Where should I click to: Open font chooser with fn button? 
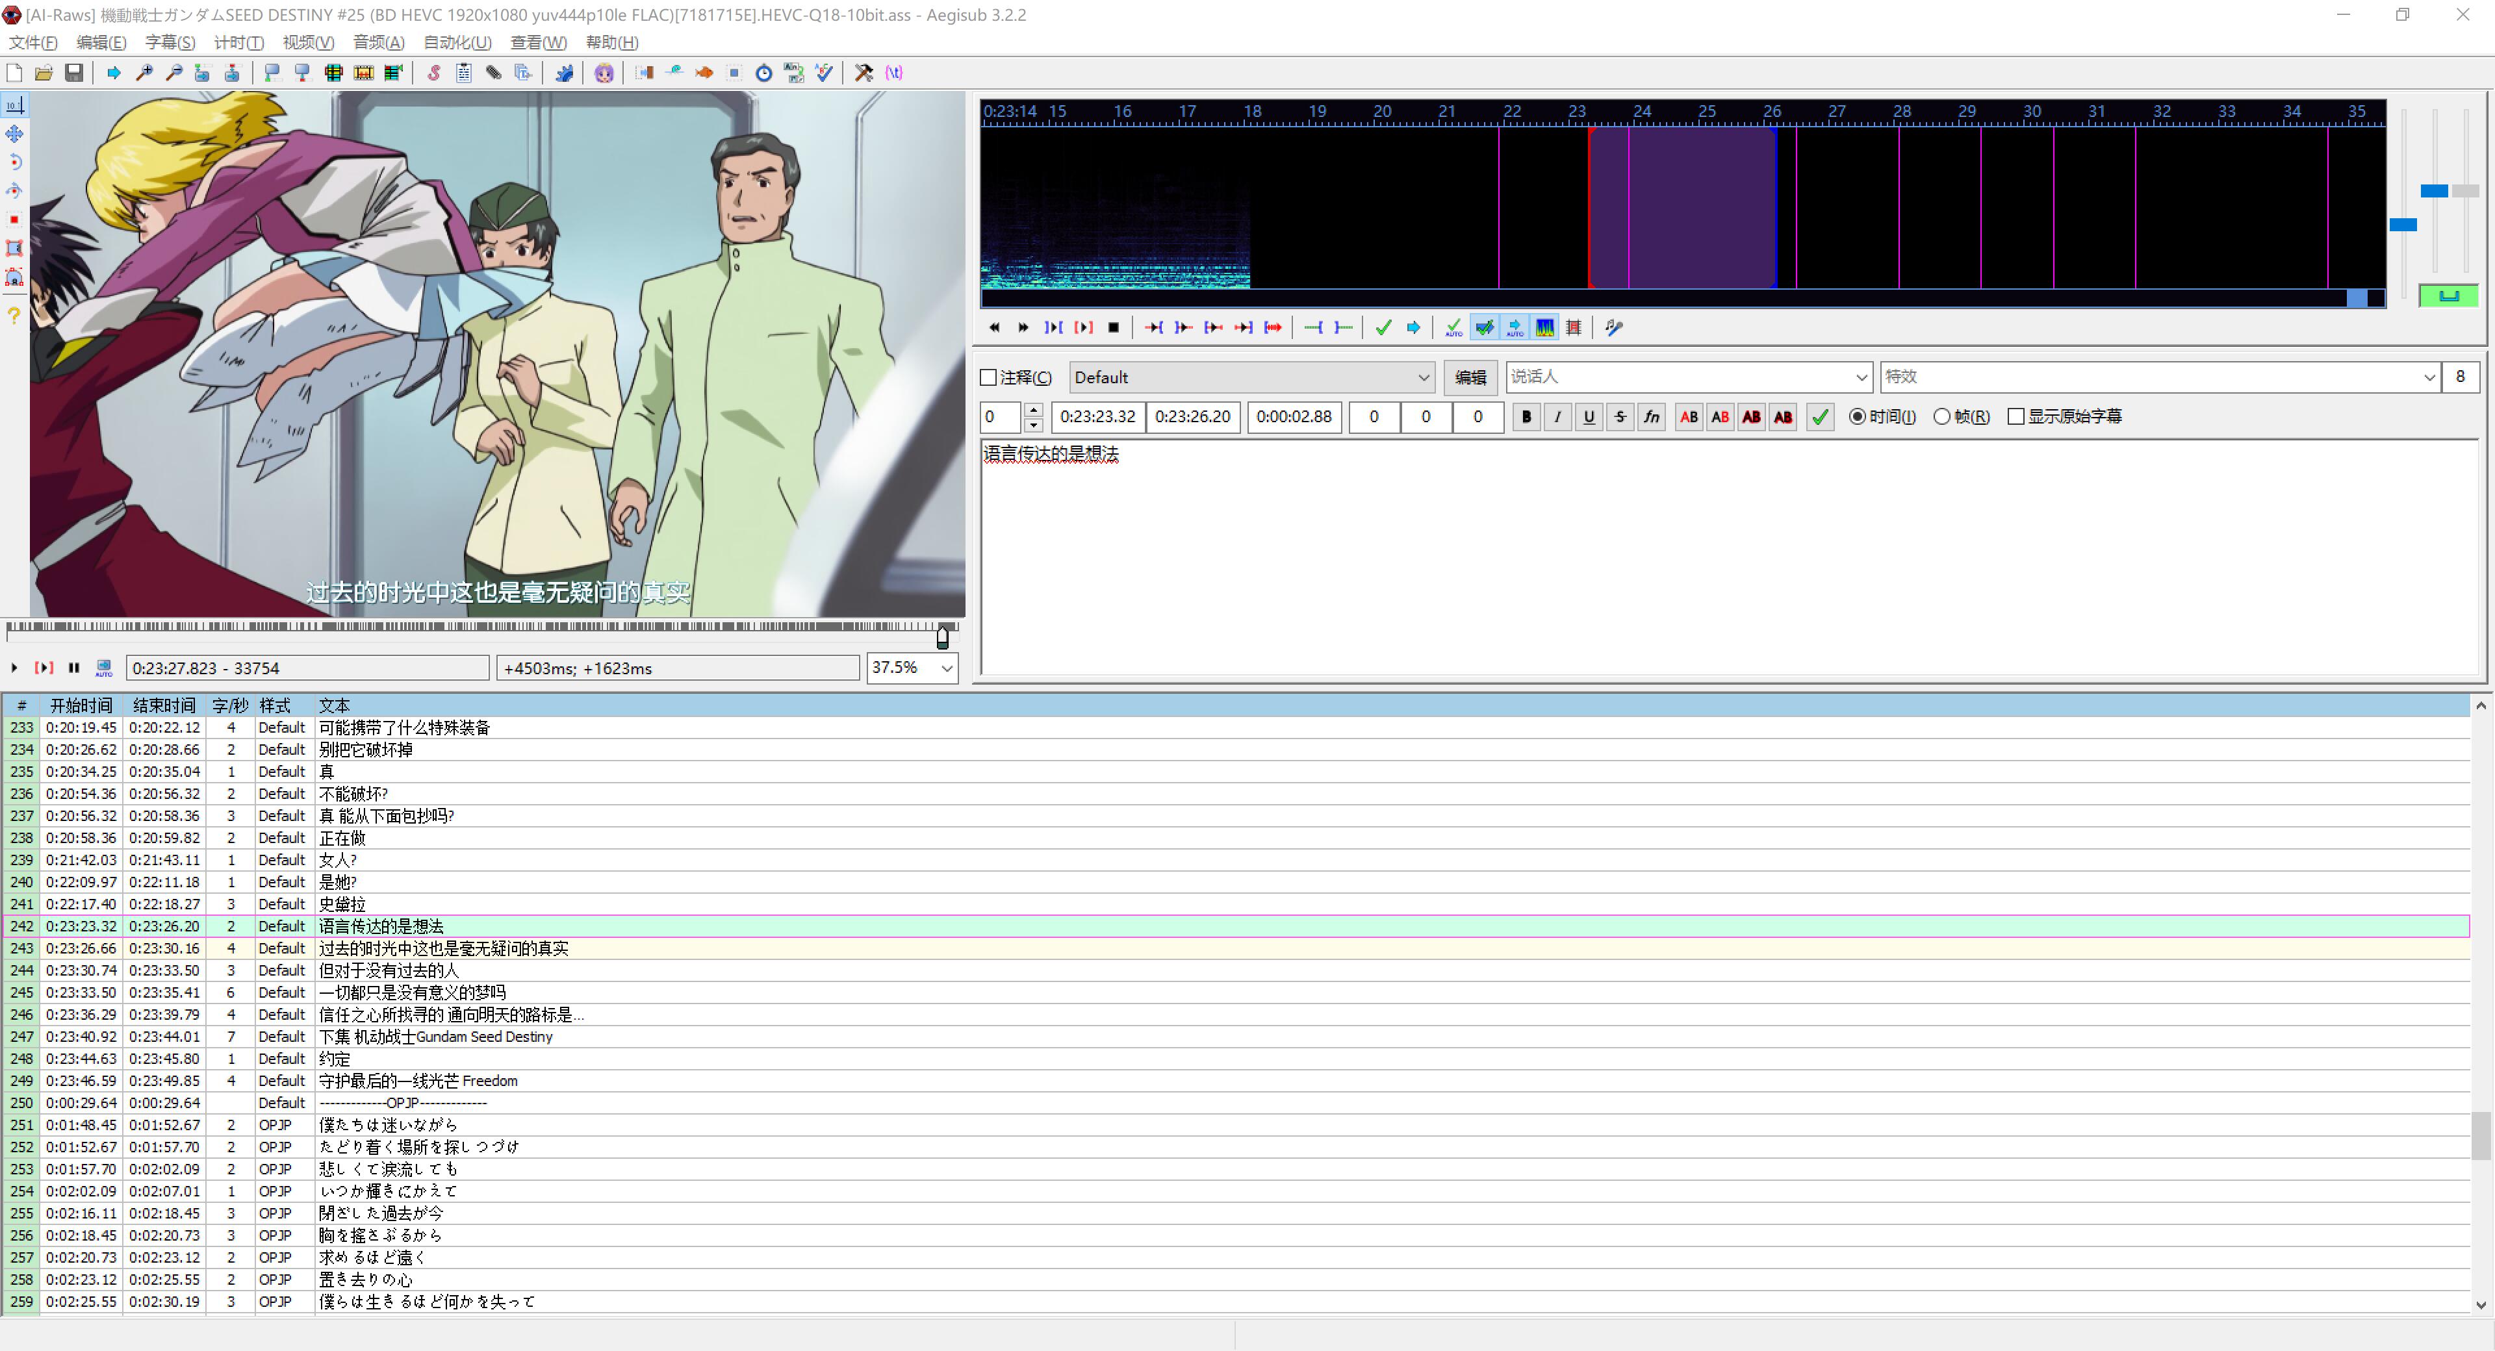(1652, 418)
